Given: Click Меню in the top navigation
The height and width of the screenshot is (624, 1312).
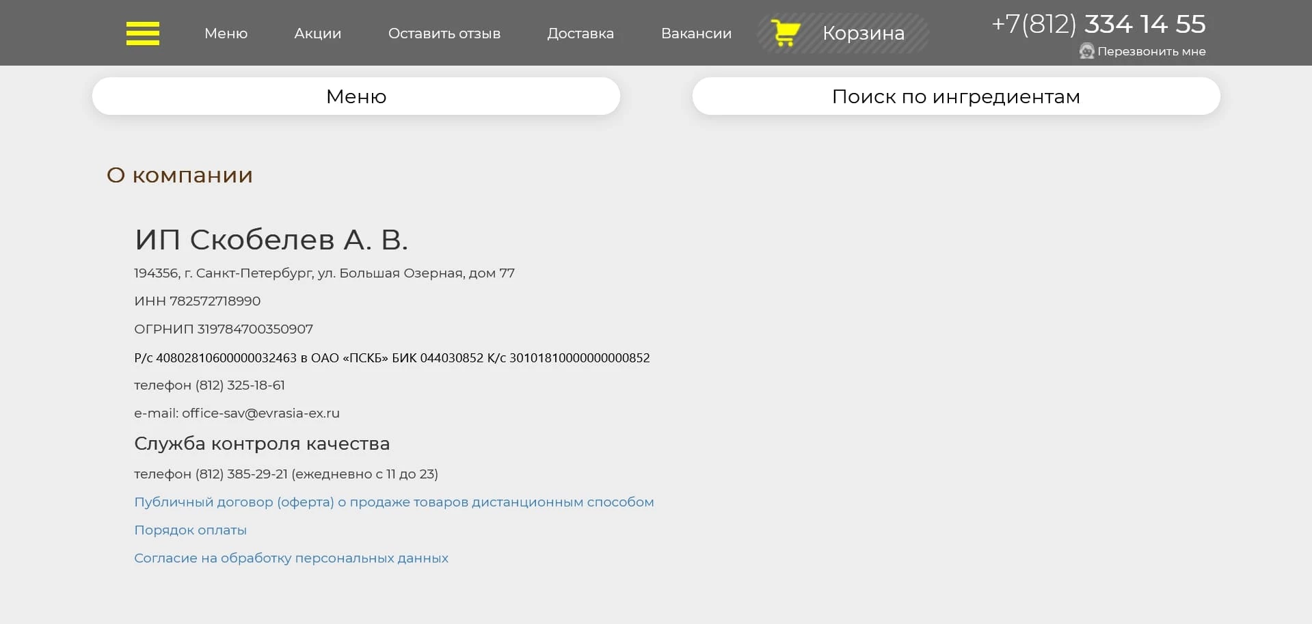Looking at the screenshot, I should 226,33.
